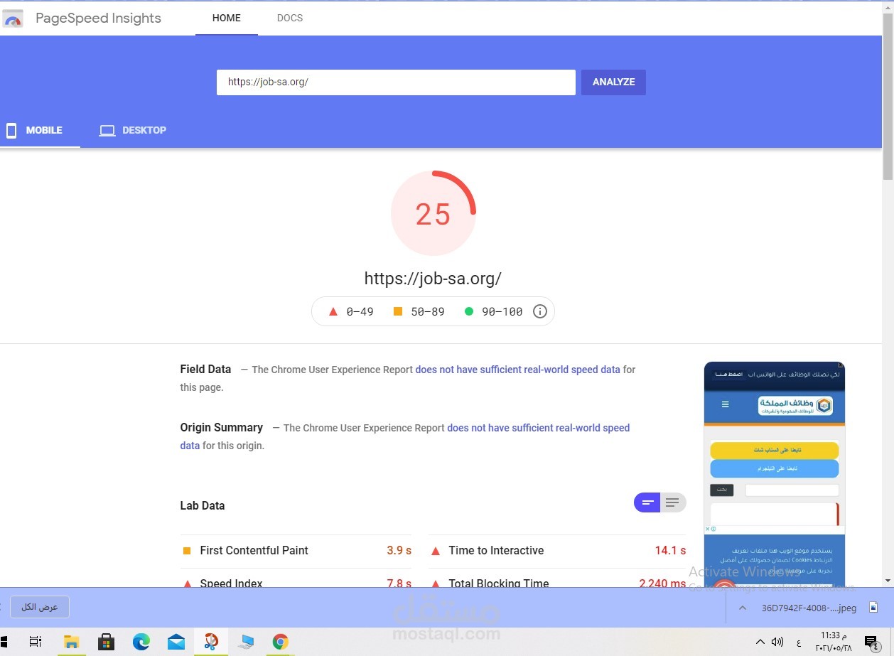Switch Lab Data to expanded list view
The width and height of the screenshot is (894, 656).
tap(673, 503)
